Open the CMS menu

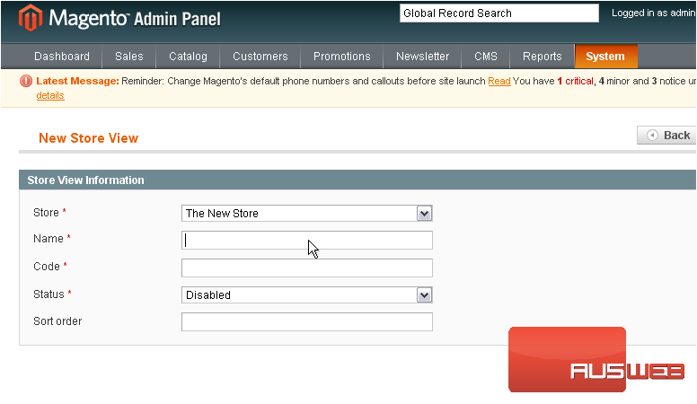pos(486,57)
